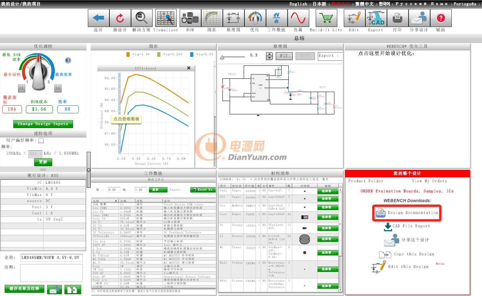The image size is (482, 296).
Task: Start a new design with red arrow icon
Action: click(x=120, y=18)
